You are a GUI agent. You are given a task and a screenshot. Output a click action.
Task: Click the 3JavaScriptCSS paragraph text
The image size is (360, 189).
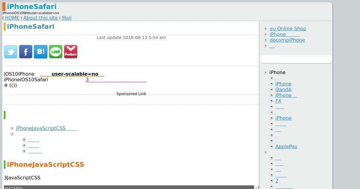pos(22,178)
